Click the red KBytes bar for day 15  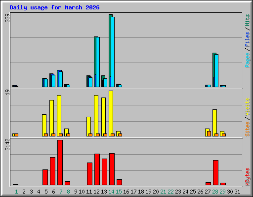119,182
